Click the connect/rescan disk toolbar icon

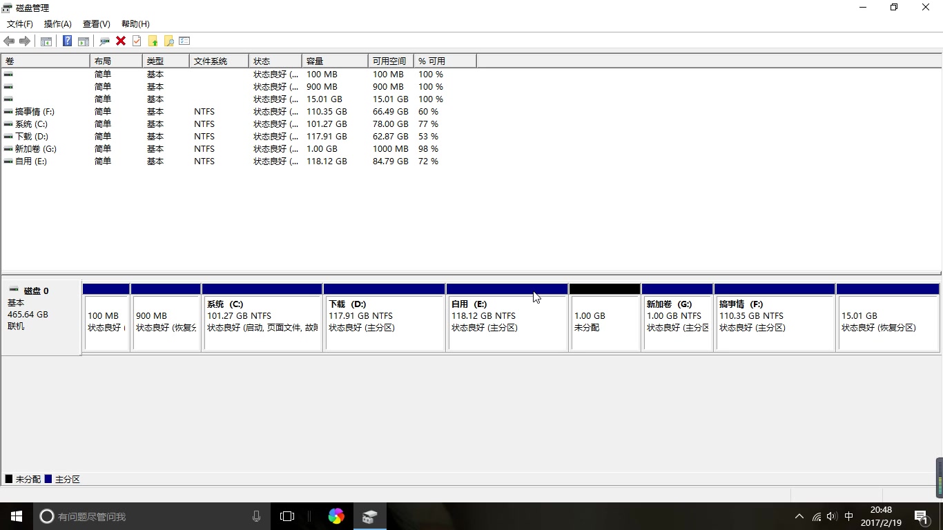[104, 41]
